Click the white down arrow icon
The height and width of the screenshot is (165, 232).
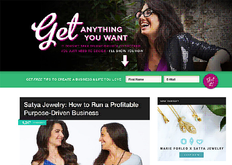[x=125, y=61]
